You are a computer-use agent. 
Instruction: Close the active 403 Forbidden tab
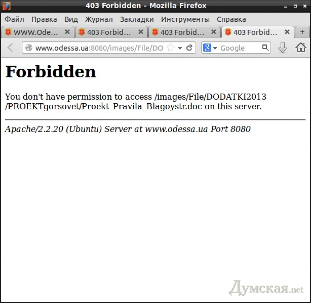click(287, 32)
